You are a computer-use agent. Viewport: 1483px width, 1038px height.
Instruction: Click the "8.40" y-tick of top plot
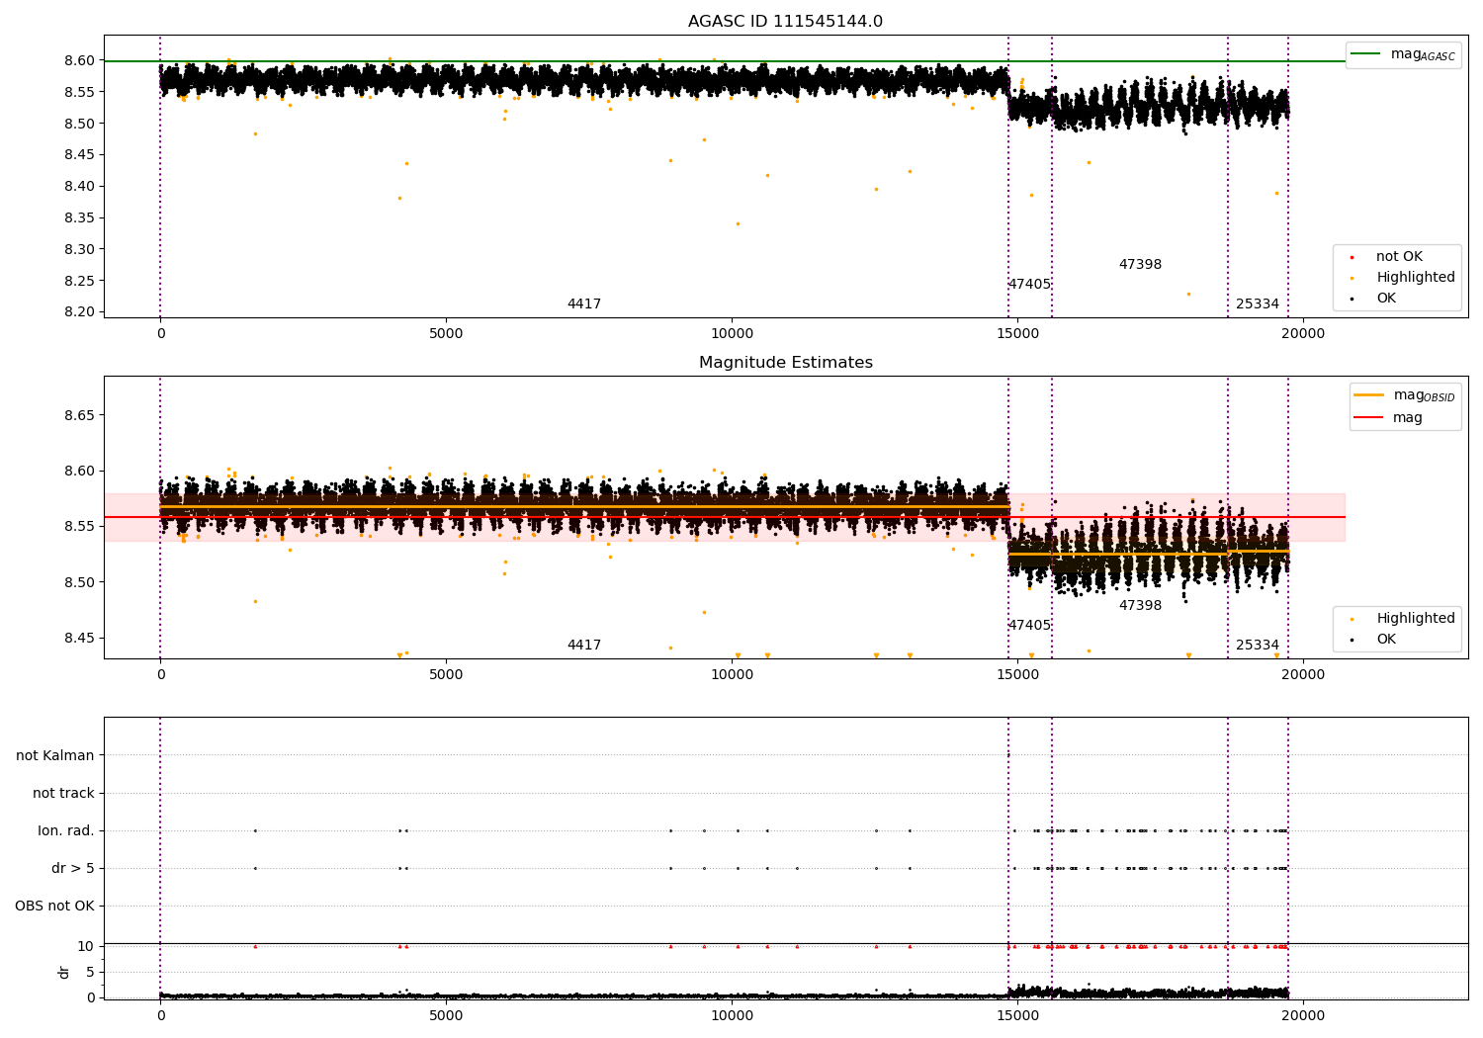tap(80, 186)
